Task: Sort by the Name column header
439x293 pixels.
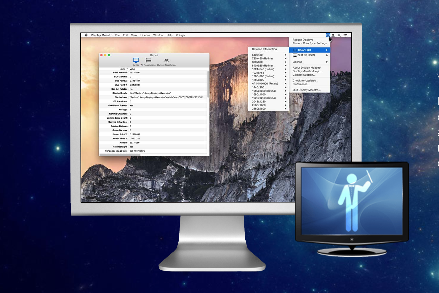Action: [x=122, y=69]
